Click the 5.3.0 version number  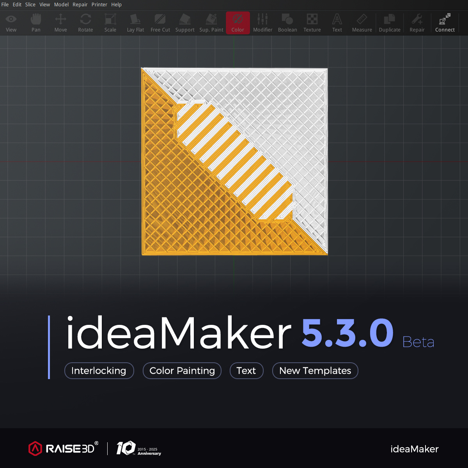click(347, 333)
